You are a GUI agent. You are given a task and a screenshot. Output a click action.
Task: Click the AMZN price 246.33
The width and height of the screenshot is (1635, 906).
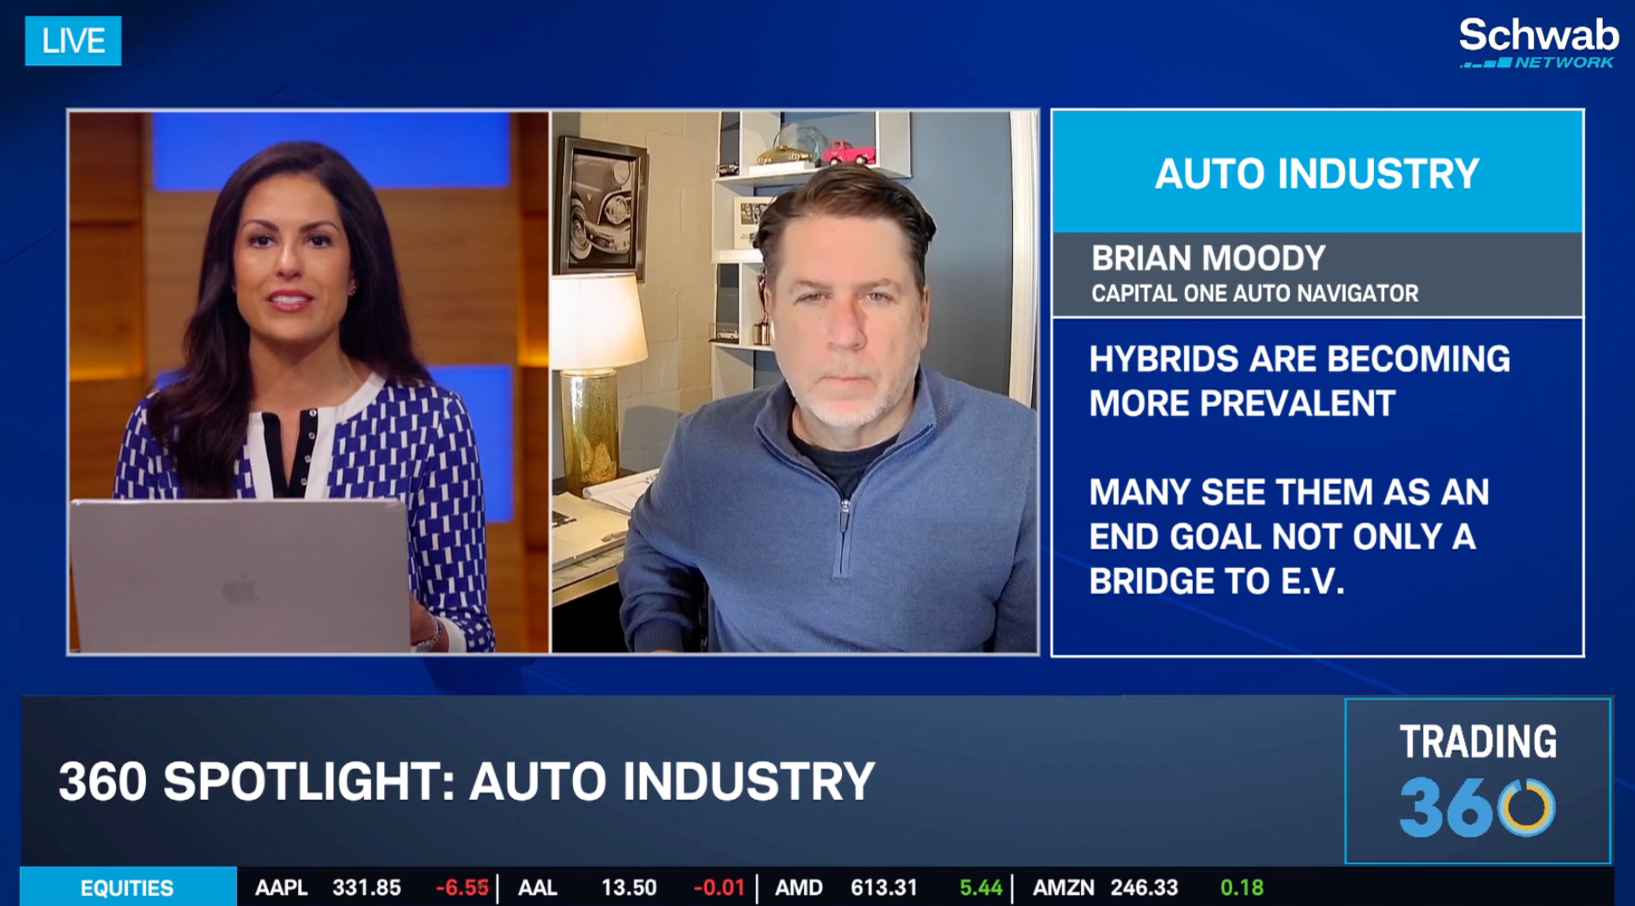[1144, 888]
